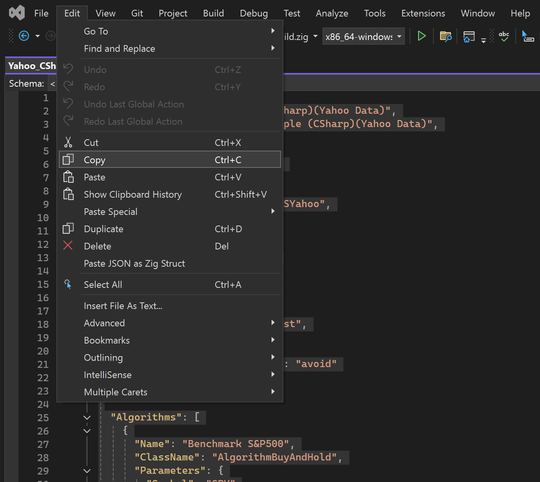Click line number 27 in the gutter

click(x=43, y=444)
